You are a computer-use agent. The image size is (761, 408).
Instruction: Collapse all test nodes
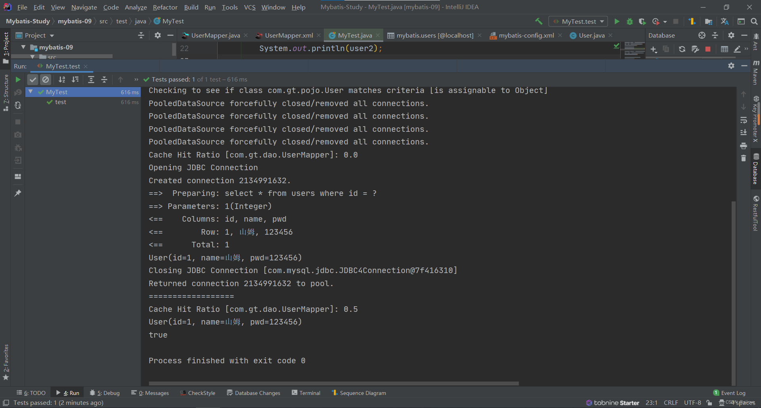click(x=104, y=80)
